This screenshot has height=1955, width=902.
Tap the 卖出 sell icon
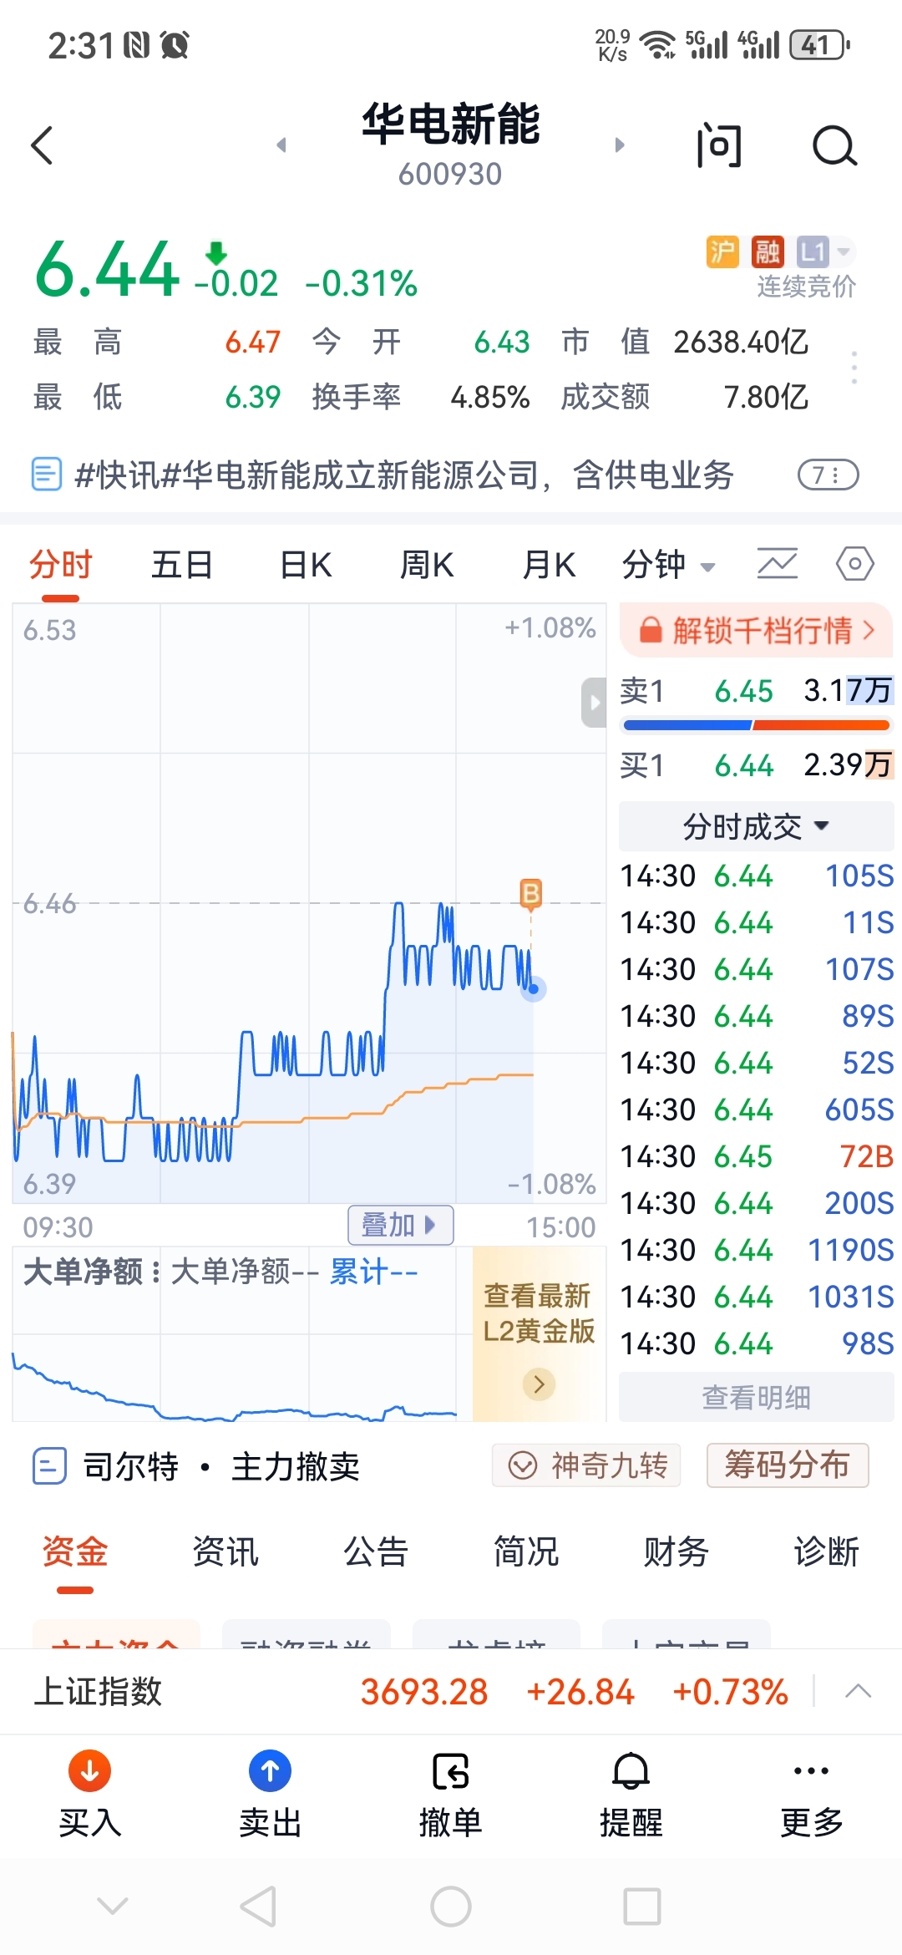click(270, 1770)
